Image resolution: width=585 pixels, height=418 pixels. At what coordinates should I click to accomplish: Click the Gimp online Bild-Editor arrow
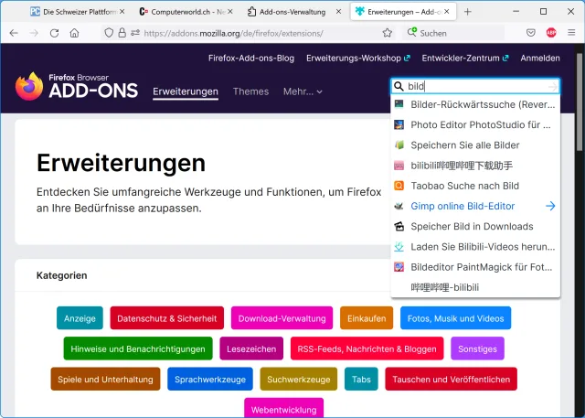click(x=550, y=206)
